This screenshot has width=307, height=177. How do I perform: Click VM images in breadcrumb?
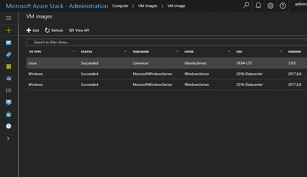[148, 6]
